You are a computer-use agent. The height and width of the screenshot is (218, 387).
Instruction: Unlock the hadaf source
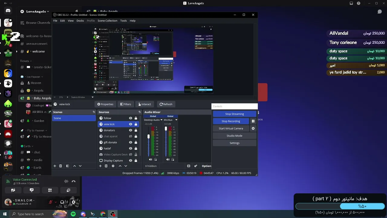(x=136, y=148)
